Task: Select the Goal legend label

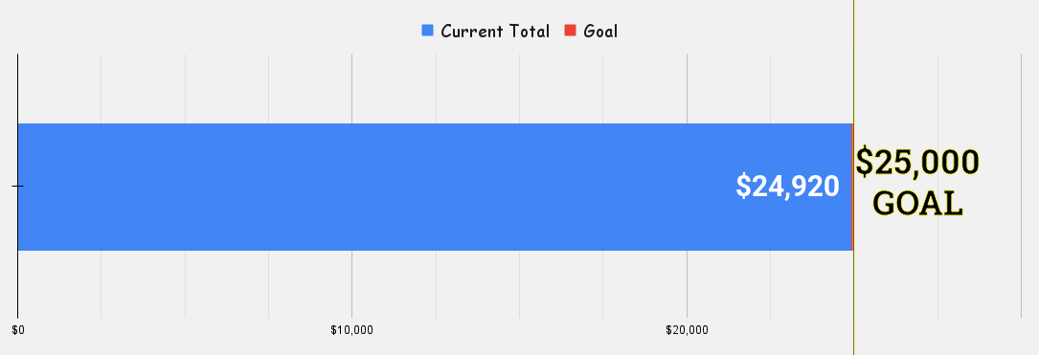Action: tap(600, 32)
